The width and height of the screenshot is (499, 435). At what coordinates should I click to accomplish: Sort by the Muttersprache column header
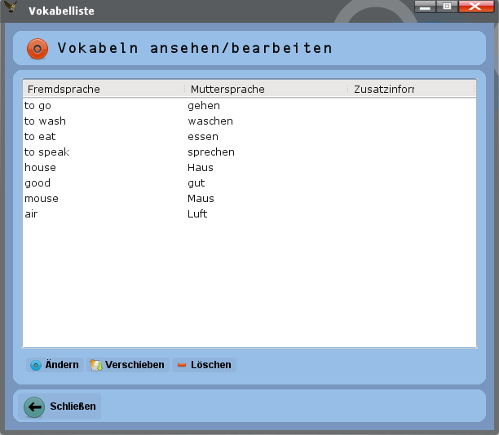coord(267,89)
